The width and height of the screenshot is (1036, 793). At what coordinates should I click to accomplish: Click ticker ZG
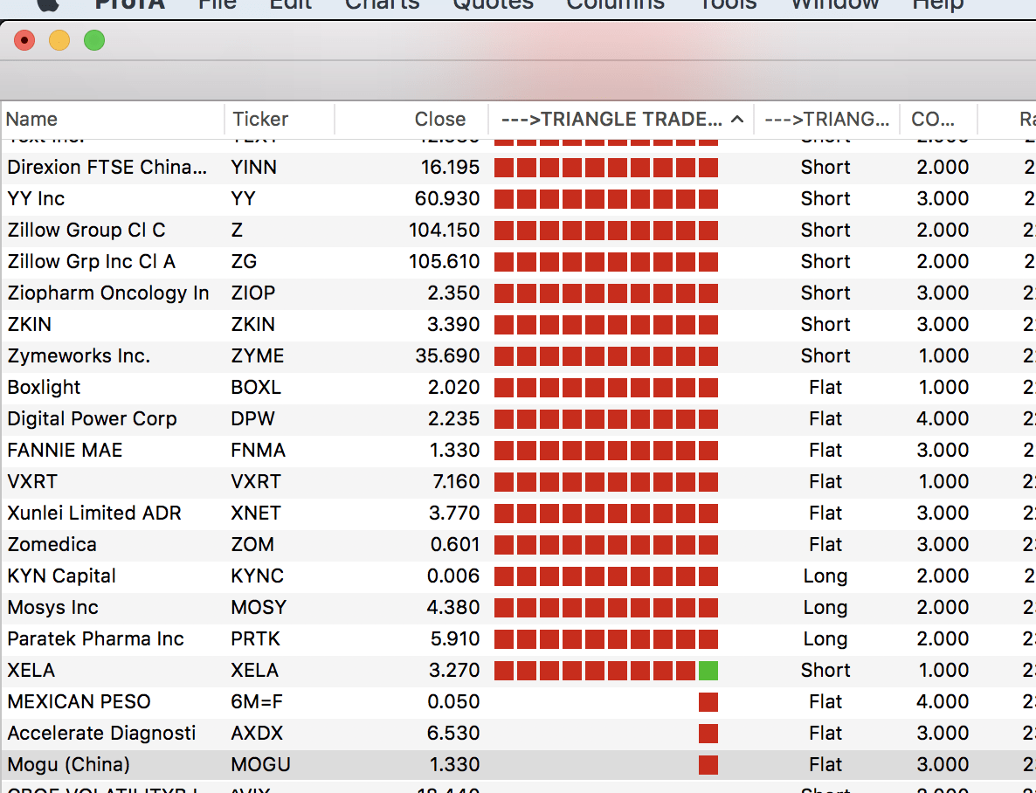pos(244,262)
